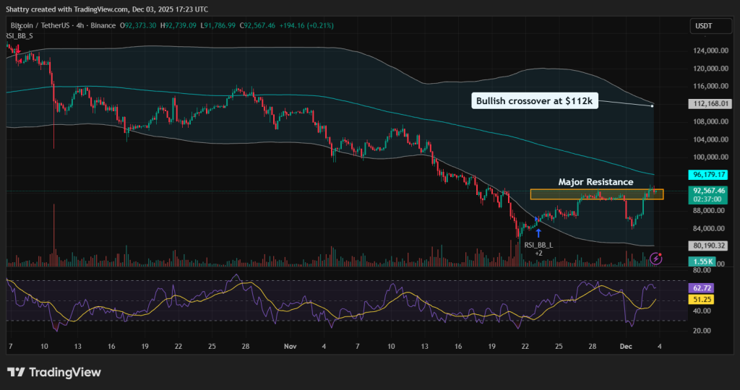Select the Major Resistance text label
This screenshot has width=740, height=390.
[595, 182]
